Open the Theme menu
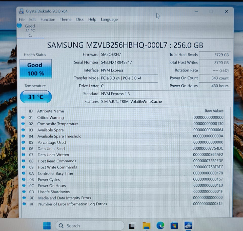The width and height of the screenshot is (243, 231). (x=66, y=20)
